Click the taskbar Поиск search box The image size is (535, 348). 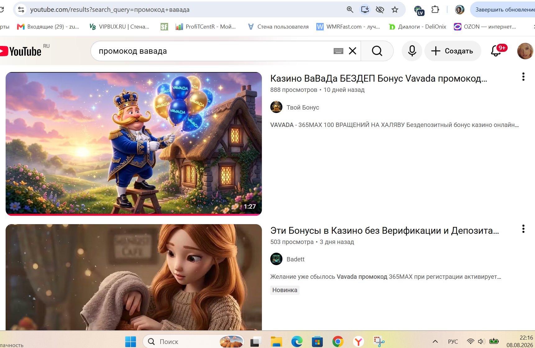194,341
